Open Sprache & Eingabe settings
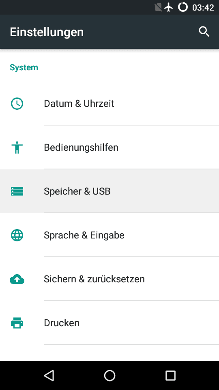This screenshot has height=390, width=219. pos(109,235)
